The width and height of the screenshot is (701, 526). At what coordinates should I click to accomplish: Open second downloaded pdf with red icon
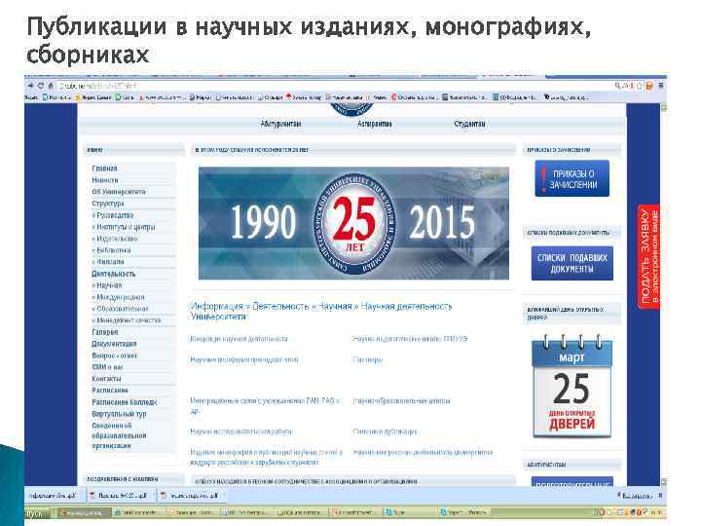[x=119, y=496]
